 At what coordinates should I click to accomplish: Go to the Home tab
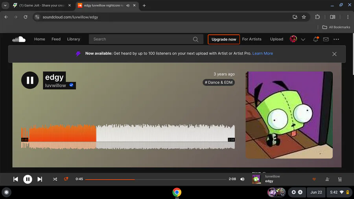click(39, 39)
